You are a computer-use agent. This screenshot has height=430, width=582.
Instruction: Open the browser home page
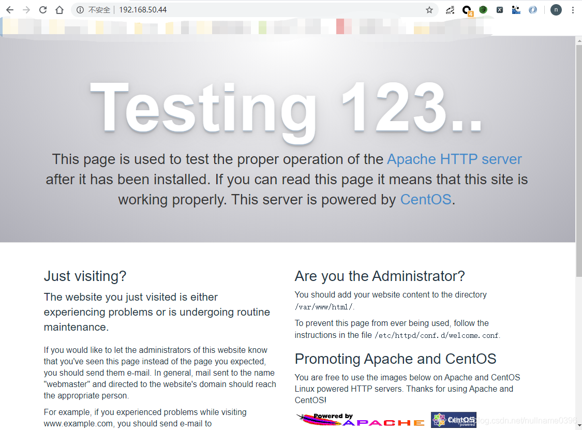click(x=59, y=10)
